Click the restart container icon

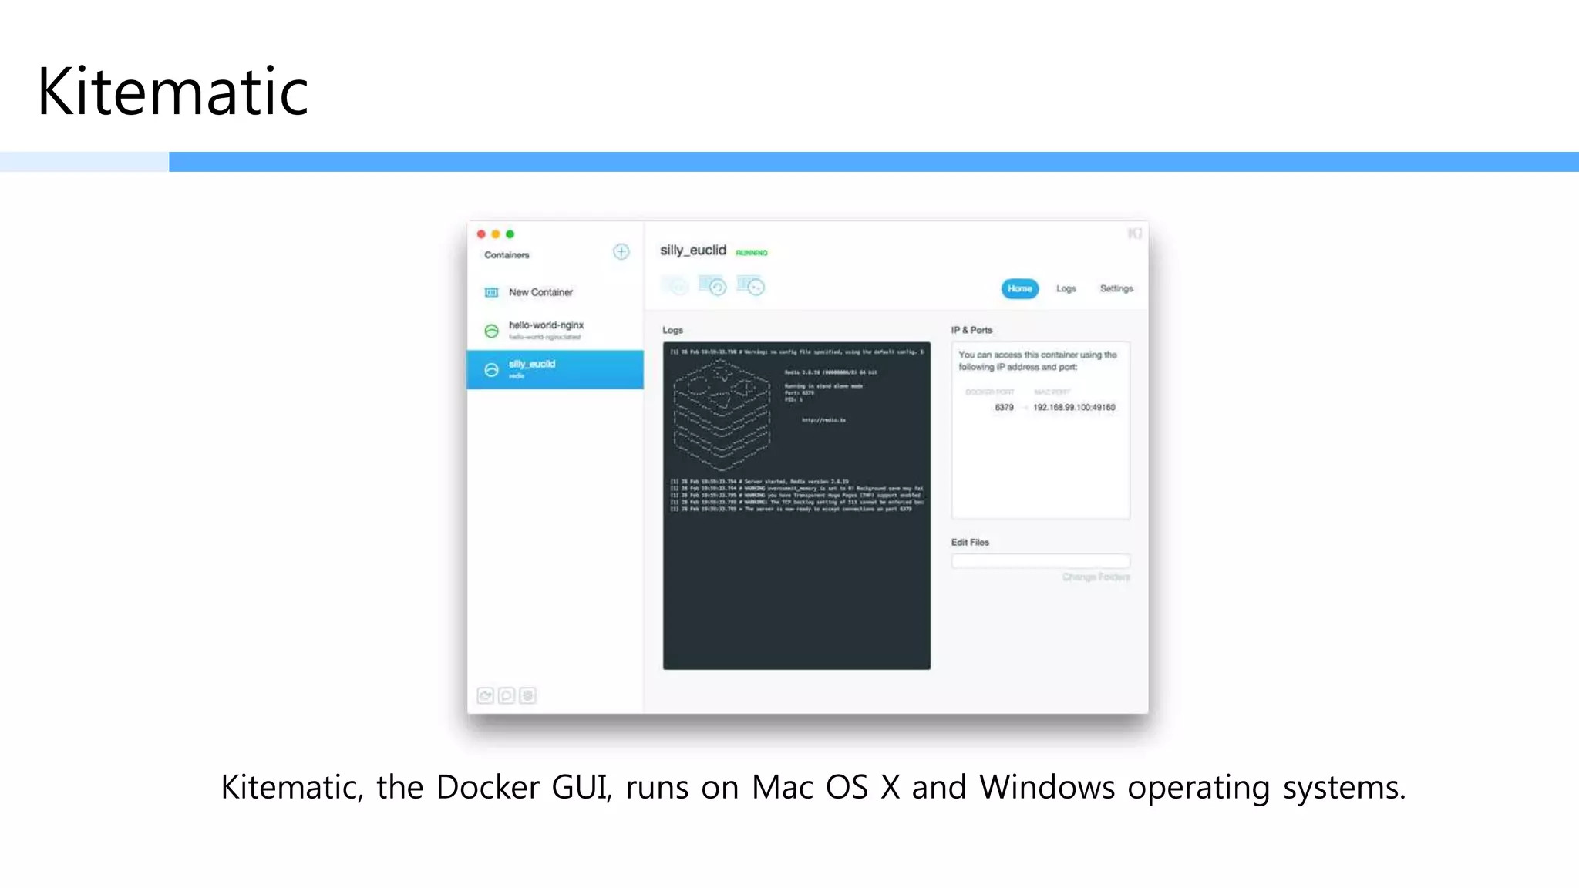coord(712,287)
